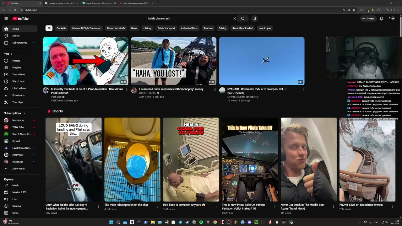This screenshot has width=402, height=226.
Task: Open the HONEST GUIDE channel link
Action: tap(148, 93)
